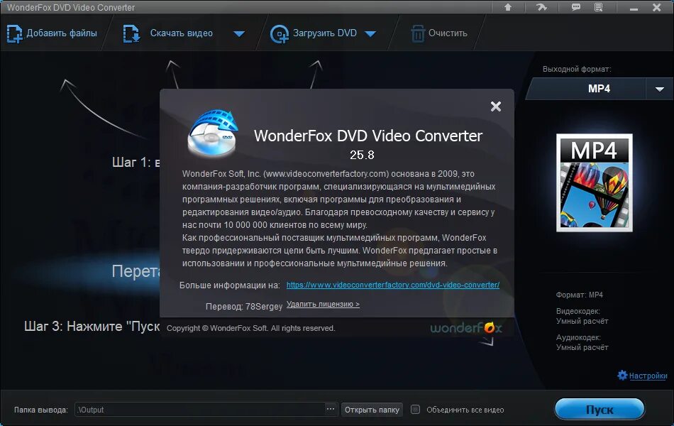This screenshot has height=426, width=674.
Task: Click the WonderFox DVD Video Converter dialog heading
Action: click(x=368, y=136)
